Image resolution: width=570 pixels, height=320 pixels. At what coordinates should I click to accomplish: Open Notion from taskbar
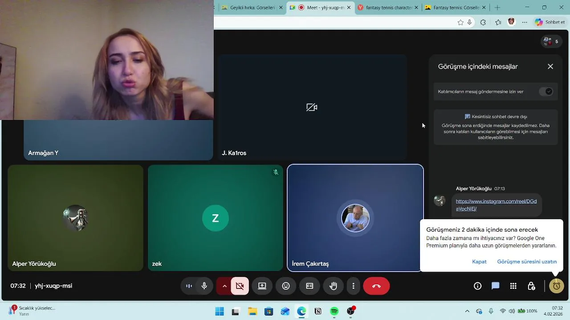click(x=318, y=311)
